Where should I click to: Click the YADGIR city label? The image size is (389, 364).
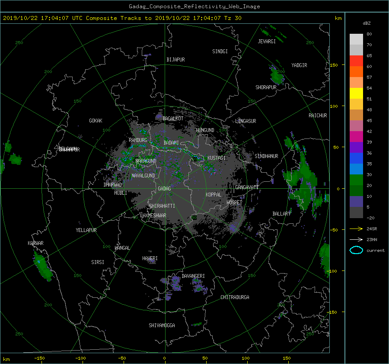[x=299, y=65]
